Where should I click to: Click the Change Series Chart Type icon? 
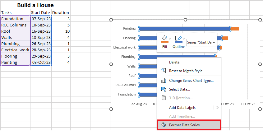click(164, 81)
